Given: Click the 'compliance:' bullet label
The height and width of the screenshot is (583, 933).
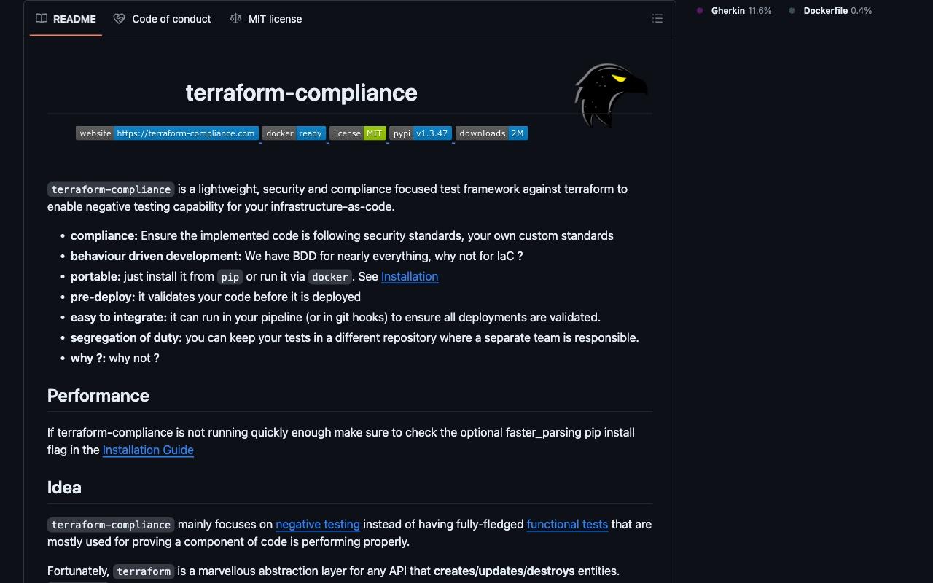Looking at the screenshot, I should (104, 235).
